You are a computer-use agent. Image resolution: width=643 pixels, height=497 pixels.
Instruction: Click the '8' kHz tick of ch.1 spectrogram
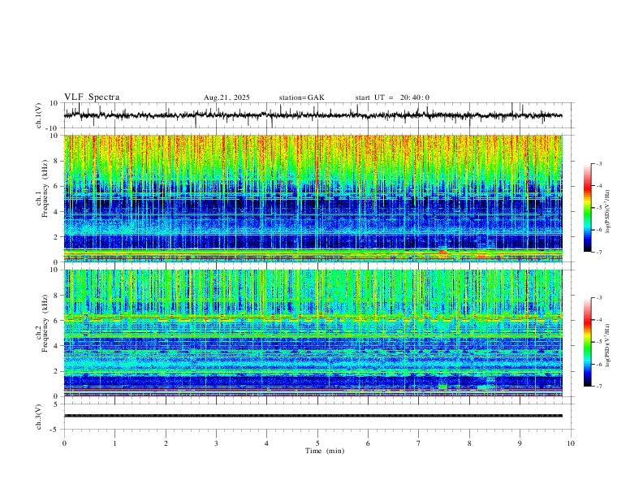(56, 161)
